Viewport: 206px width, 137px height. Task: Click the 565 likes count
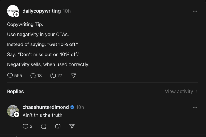(x=18, y=76)
